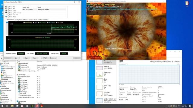193x108 pixels.
Task: Open Task View from the taskbar
Action: pos(7,106)
